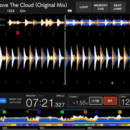Screen dimensions: 130x130
Task: Select yellow hot cue H marker
Action: tap(120, 112)
